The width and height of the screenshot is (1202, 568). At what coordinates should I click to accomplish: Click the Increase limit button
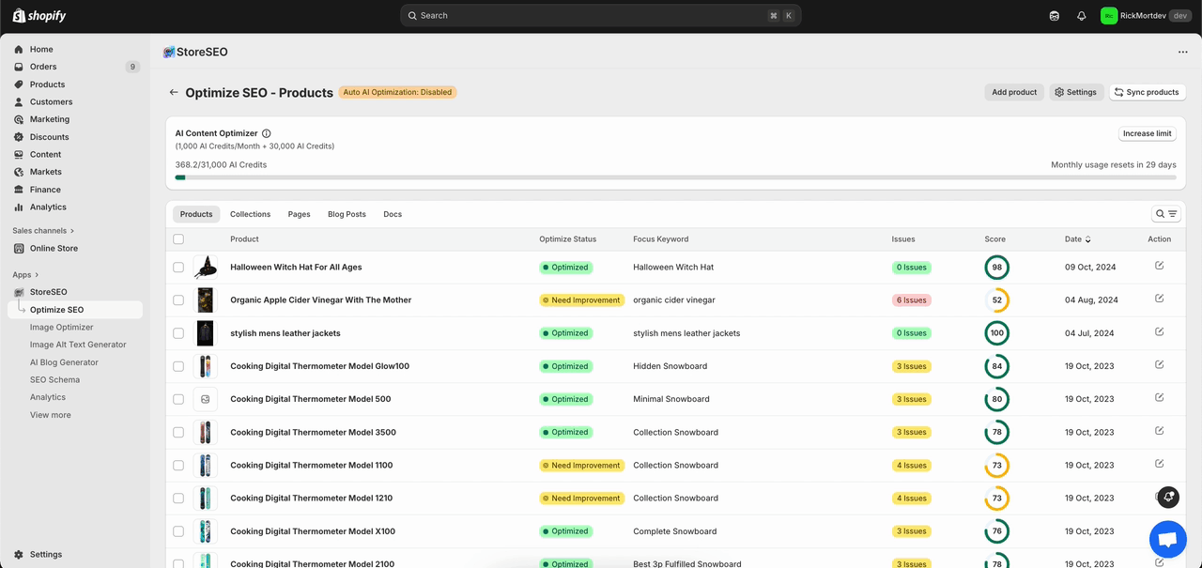1147,133
